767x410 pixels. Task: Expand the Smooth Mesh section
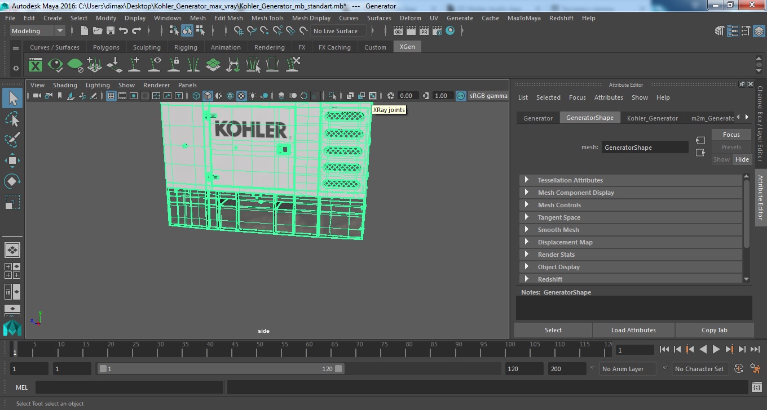click(631, 230)
